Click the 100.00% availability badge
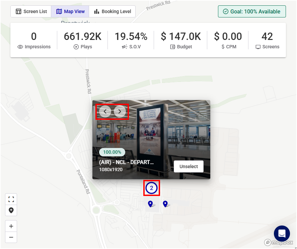 coord(112,152)
